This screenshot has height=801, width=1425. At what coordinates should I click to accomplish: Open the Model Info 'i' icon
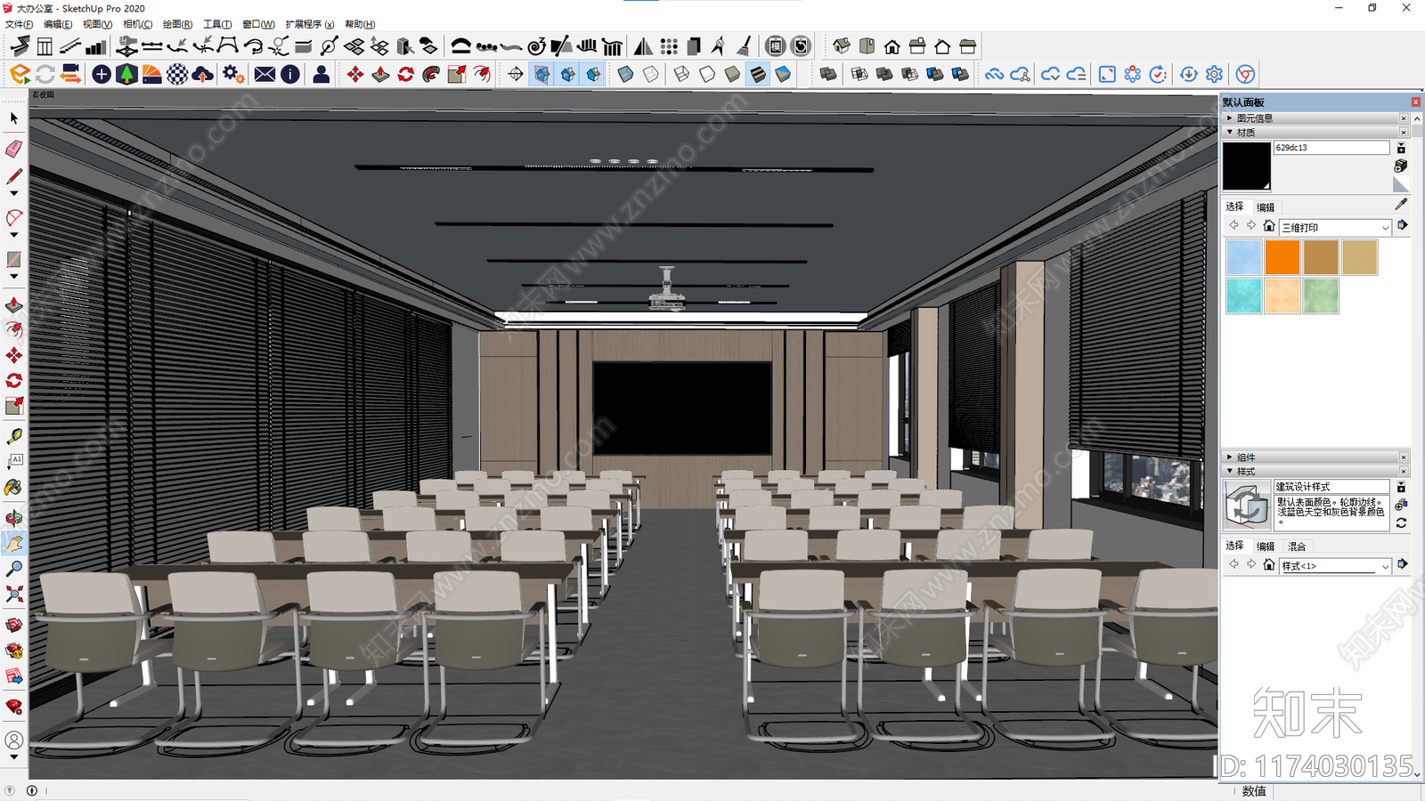click(x=290, y=74)
